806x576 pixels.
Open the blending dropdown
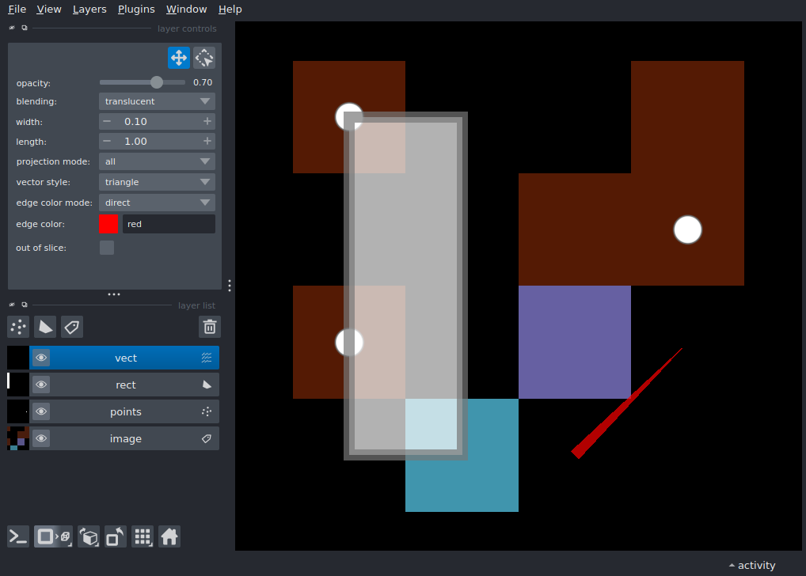tap(156, 101)
